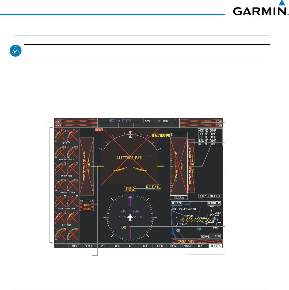Click the NAV2 frequency box
The image size is (289, 290).
(76, 125)
